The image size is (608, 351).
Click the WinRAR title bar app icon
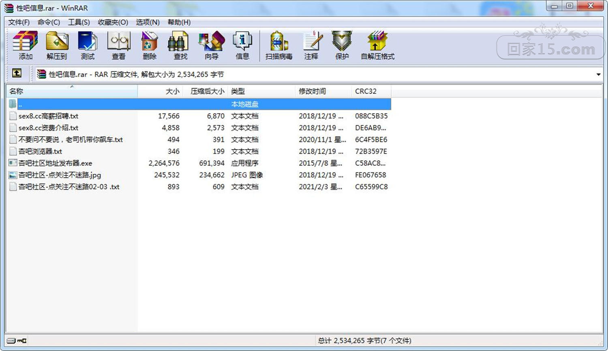coord(9,8)
